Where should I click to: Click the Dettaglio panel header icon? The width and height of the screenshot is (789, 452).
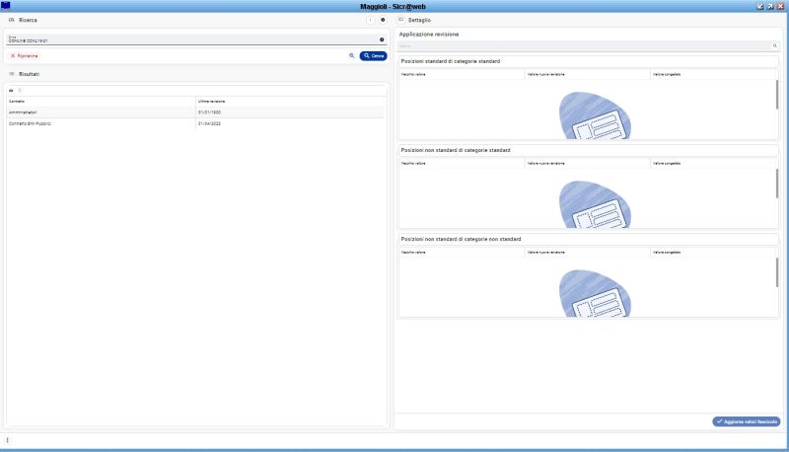(x=401, y=20)
